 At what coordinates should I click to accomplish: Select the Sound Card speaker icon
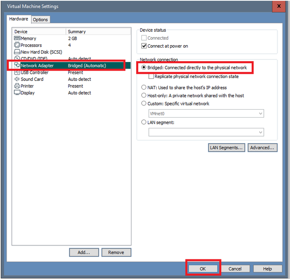coord(17,79)
